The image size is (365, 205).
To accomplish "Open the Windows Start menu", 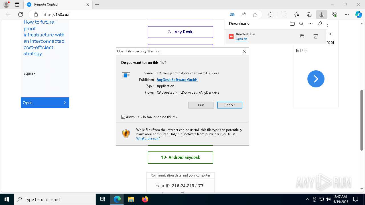I will click(7, 199).
